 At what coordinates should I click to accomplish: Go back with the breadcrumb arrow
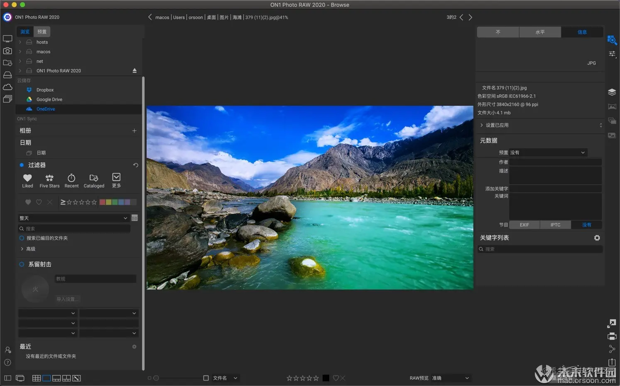coord(150,17)
